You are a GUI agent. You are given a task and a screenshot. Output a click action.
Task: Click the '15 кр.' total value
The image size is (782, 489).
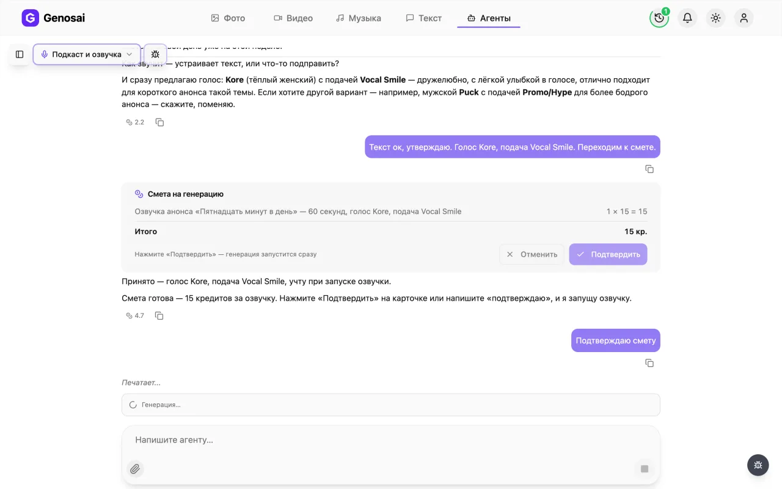coord(635,232)
